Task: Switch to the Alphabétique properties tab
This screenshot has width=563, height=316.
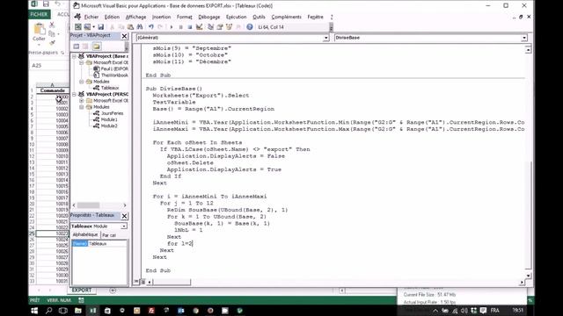Action: tap(85, 234)
